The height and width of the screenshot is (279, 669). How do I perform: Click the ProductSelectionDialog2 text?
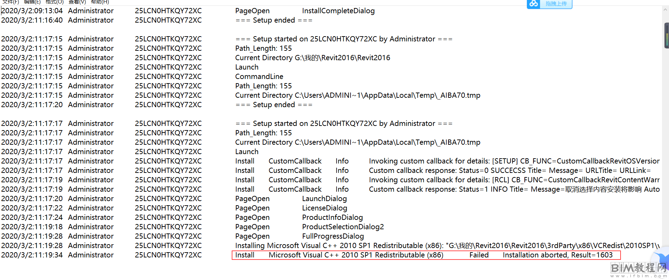click(343, 227)
